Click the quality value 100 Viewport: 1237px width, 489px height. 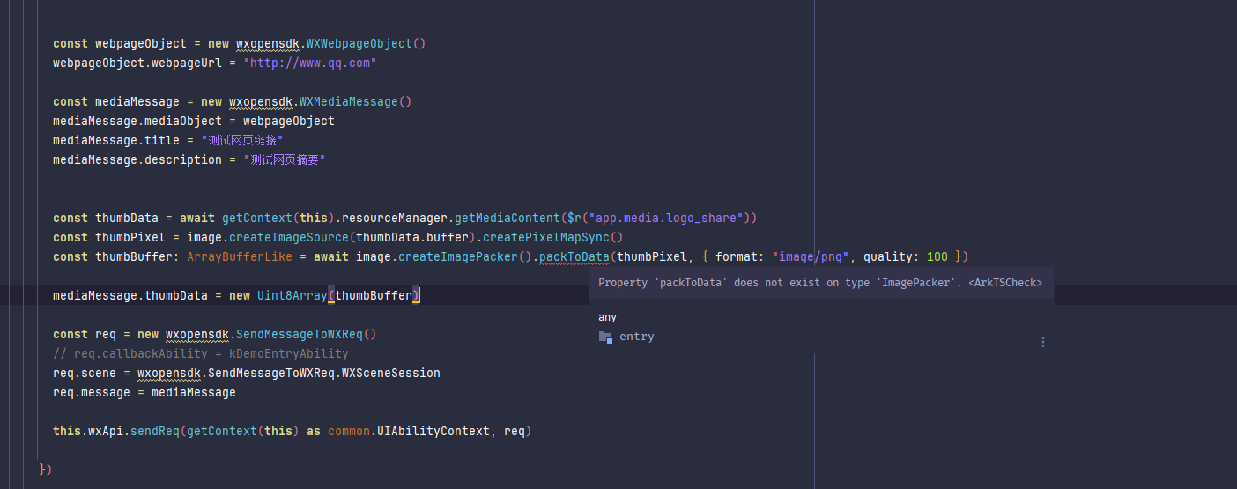[x=937, y=257]
